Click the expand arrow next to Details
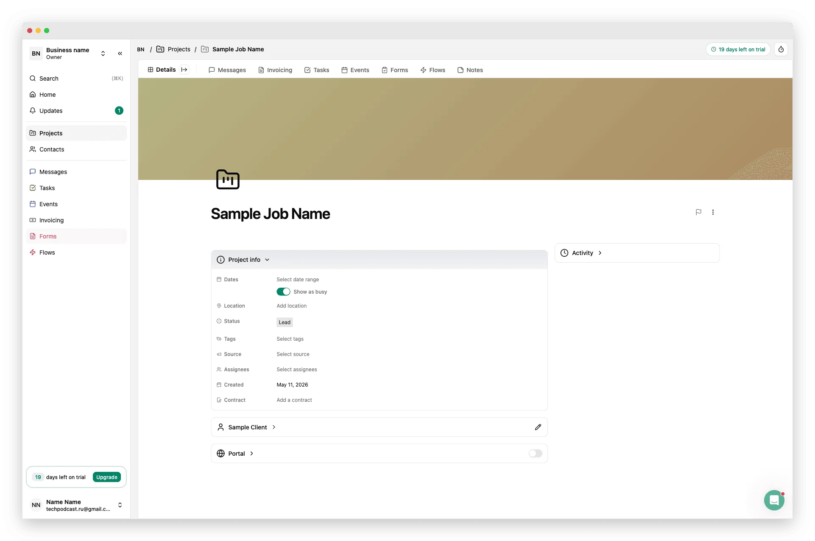 [x=184, y=70]
